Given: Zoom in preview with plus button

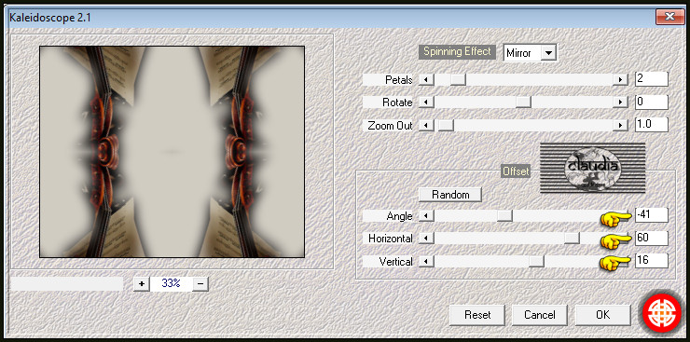Looking at the screenshot, I should [141, 284].
